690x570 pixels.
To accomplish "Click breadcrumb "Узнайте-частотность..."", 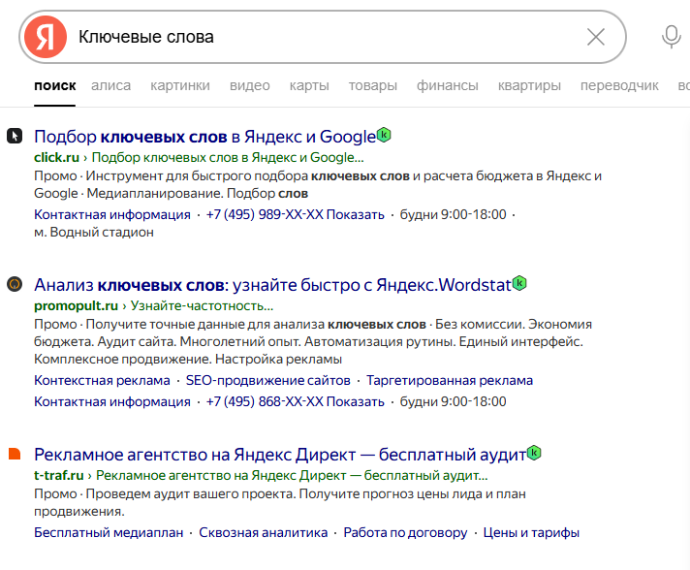I will 202,305.
